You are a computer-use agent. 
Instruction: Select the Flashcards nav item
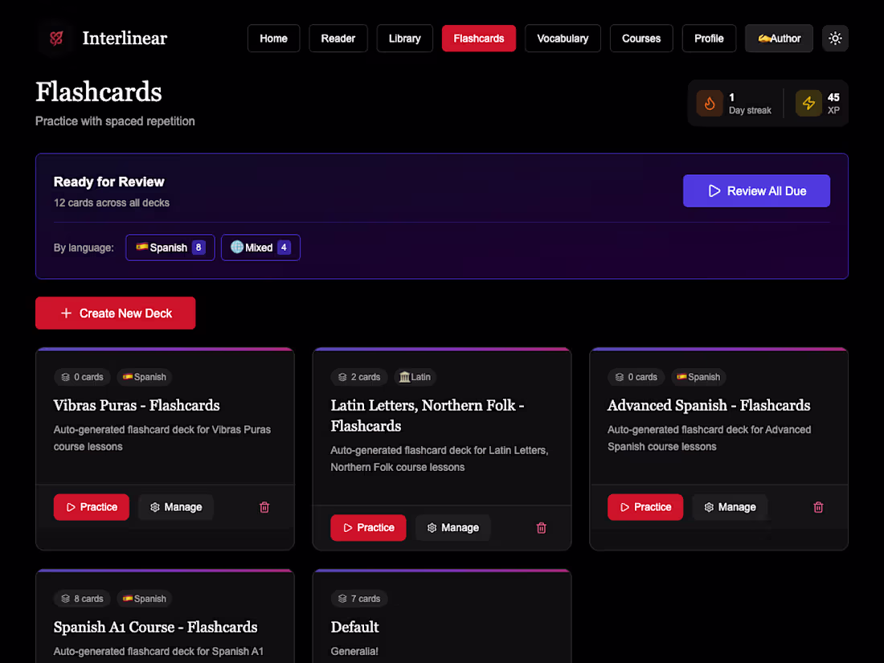(479, 39)
